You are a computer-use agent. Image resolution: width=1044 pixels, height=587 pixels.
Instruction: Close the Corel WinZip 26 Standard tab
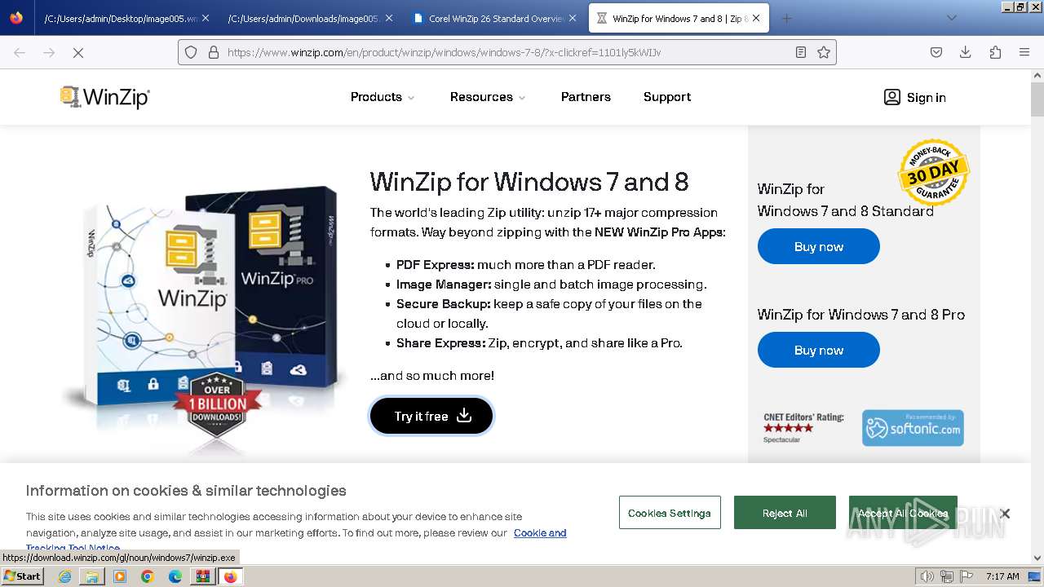click(x=572, y=18)
